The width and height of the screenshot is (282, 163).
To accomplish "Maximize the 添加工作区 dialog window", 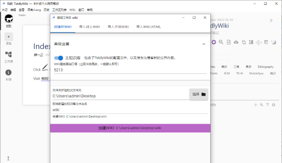I will (194, 18).
